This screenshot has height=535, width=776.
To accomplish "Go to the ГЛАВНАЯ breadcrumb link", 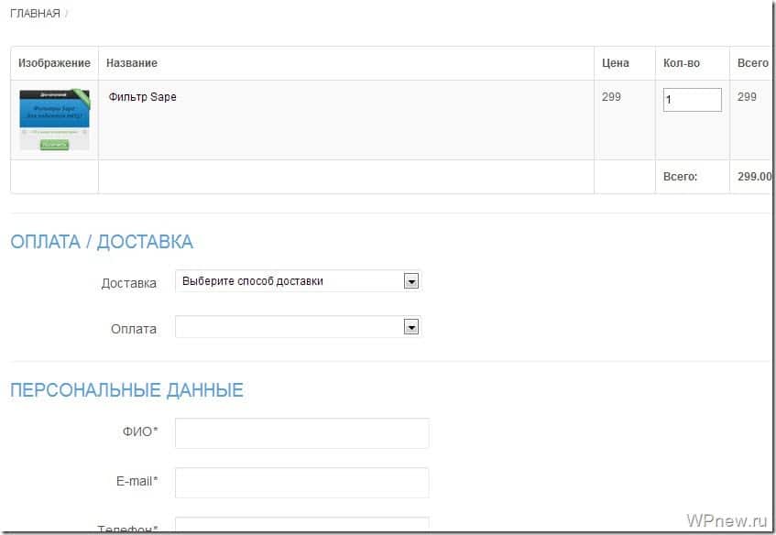I will (35, 14).
